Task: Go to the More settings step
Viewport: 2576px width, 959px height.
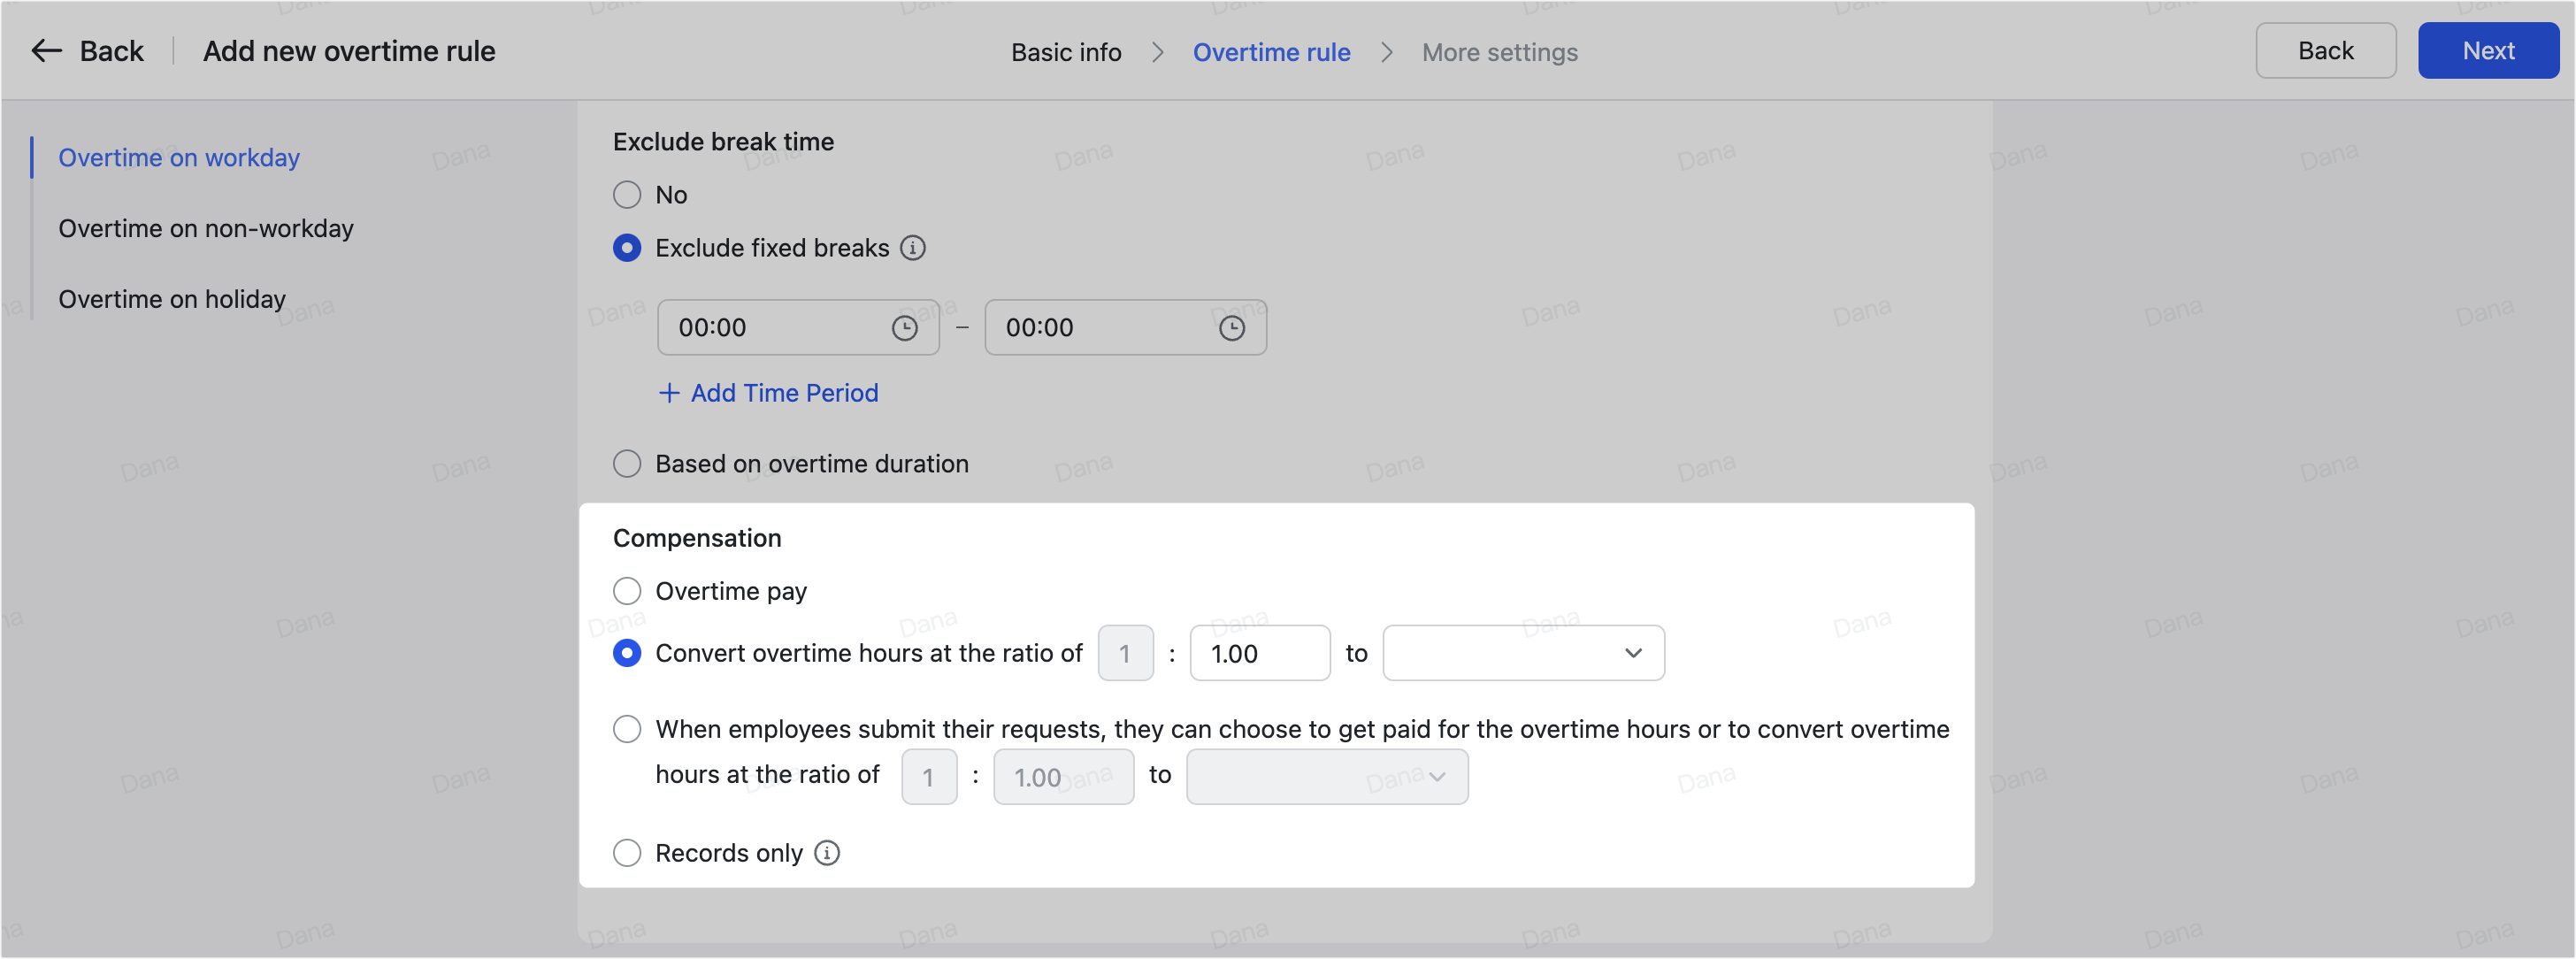Action: tap(1499, 51)
